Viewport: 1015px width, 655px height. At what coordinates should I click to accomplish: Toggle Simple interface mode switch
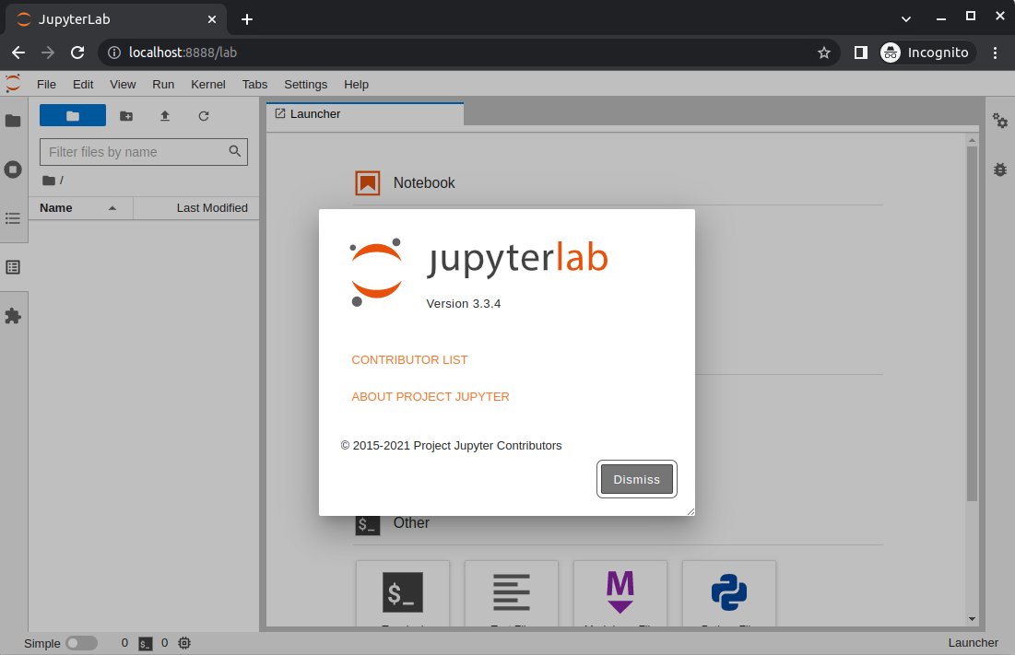(81, 643)
